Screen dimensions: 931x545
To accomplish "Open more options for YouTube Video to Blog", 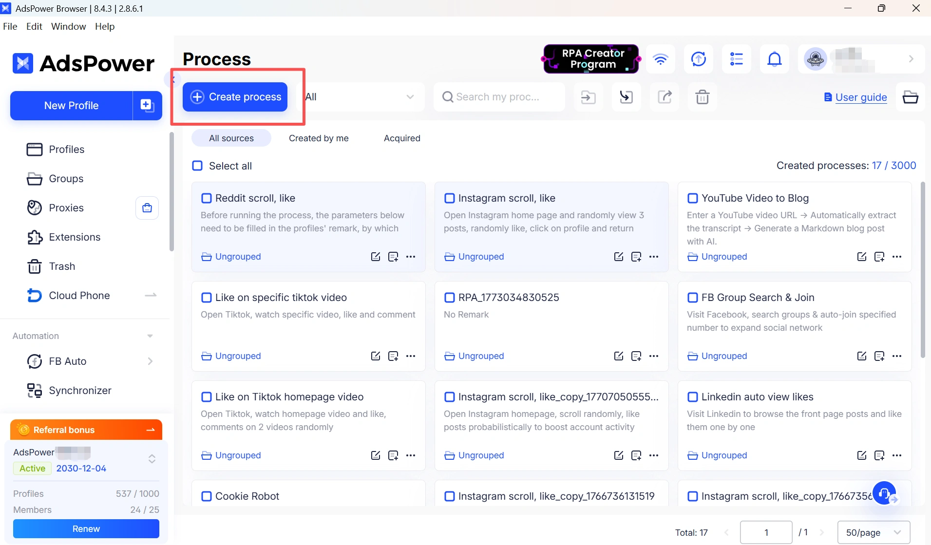I will tap(897, 257).
